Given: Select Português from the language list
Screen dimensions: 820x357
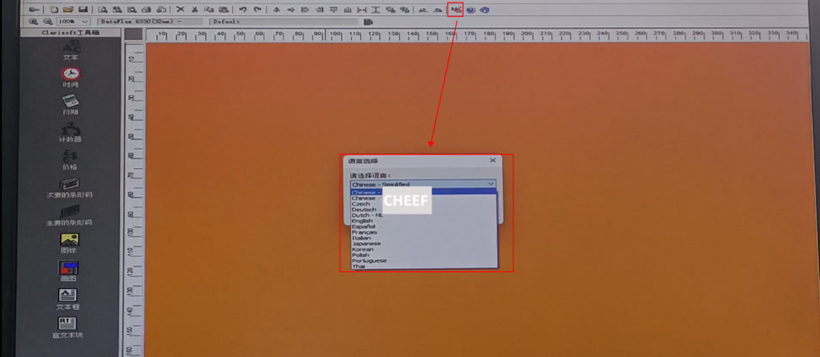Looking at the screenshot, I should click(370, 260).
